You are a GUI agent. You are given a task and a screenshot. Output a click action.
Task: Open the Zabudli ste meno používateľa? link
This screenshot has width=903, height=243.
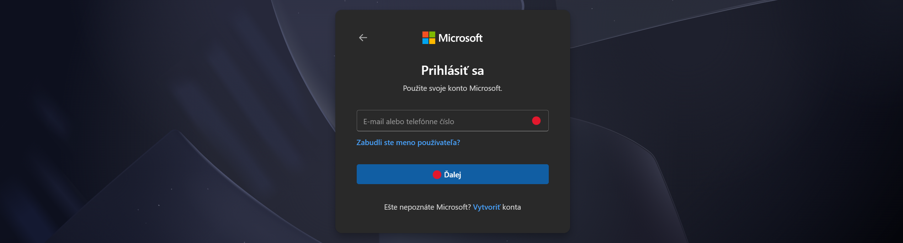[408, 143]
